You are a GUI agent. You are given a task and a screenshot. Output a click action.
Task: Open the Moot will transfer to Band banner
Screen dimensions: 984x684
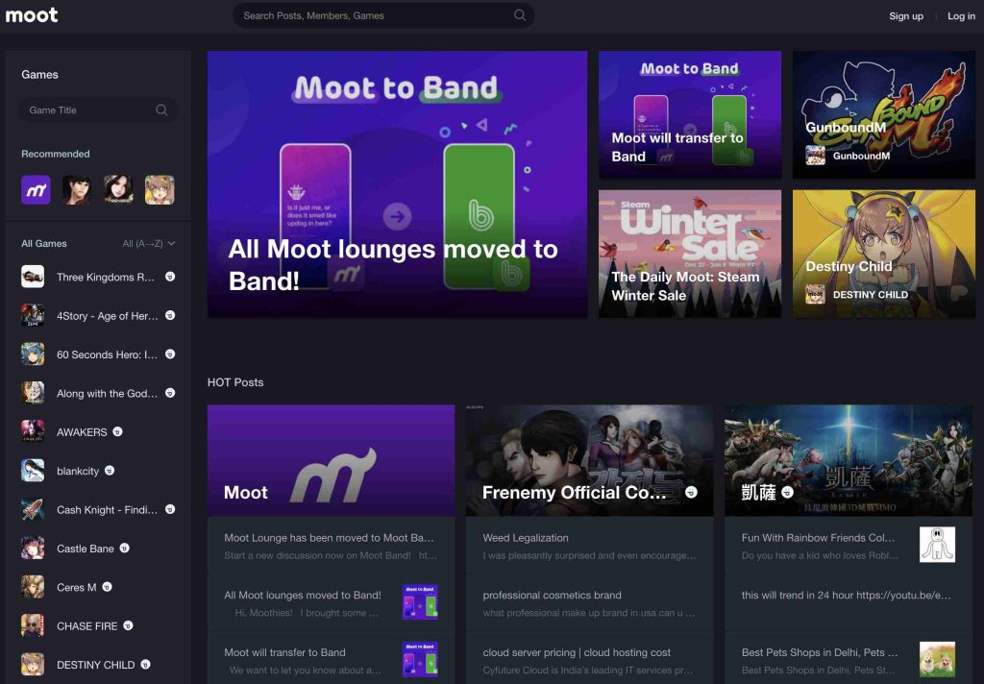point(690,115)
